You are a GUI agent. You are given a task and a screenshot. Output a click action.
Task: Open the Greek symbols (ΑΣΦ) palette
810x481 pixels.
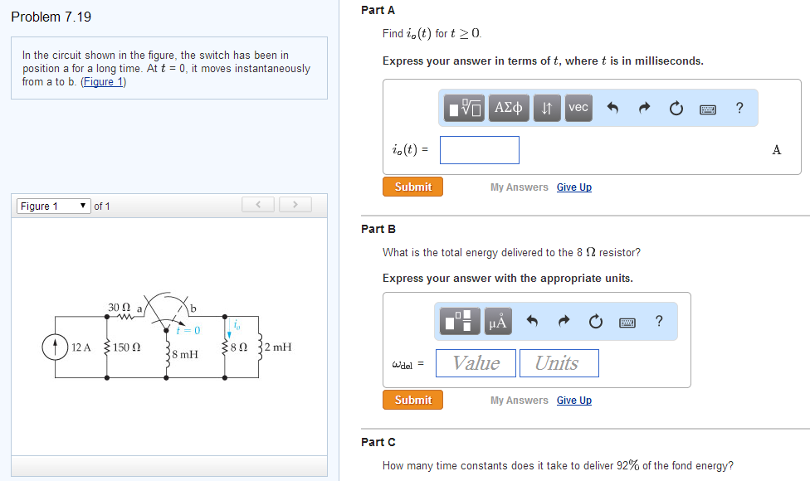coord(508,108)
